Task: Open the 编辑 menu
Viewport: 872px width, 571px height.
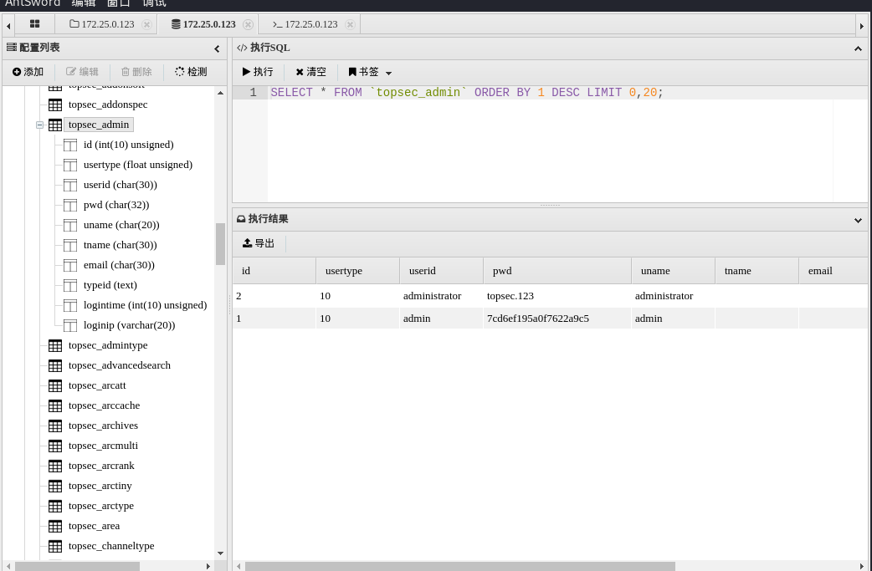Action: pyautogui.click(x=84, y=3)
